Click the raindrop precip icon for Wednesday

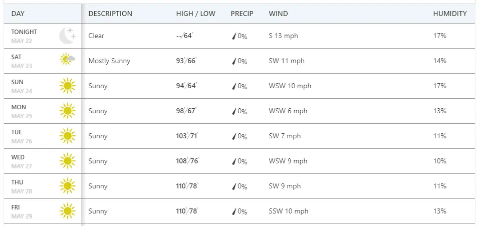(x=234, y=161)
